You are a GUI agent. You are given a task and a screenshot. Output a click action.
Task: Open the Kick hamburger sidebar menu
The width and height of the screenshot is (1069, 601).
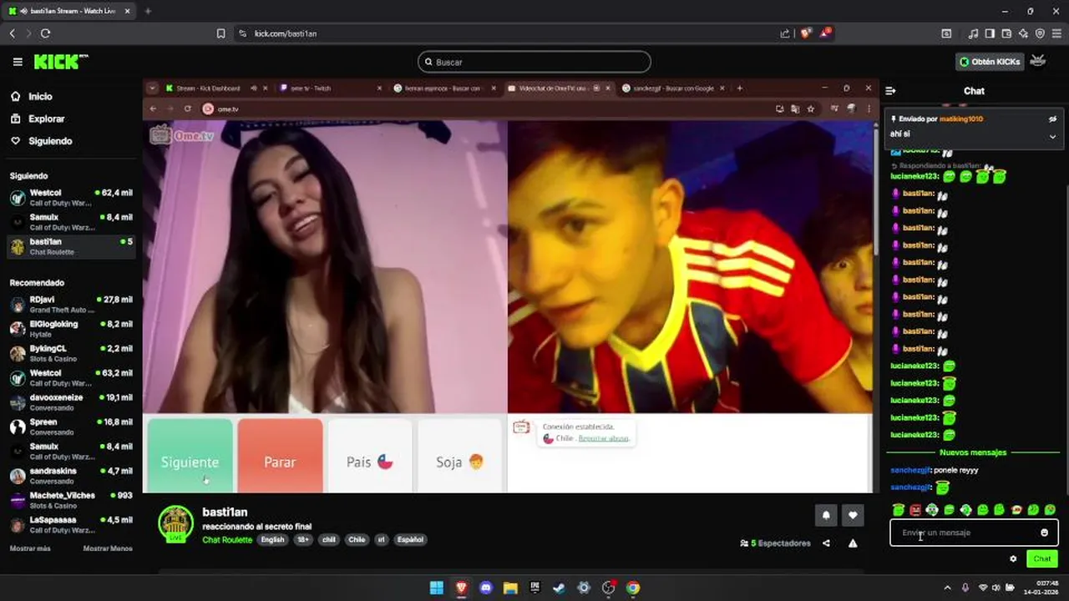pyautogui.click(x=18, y=62)
